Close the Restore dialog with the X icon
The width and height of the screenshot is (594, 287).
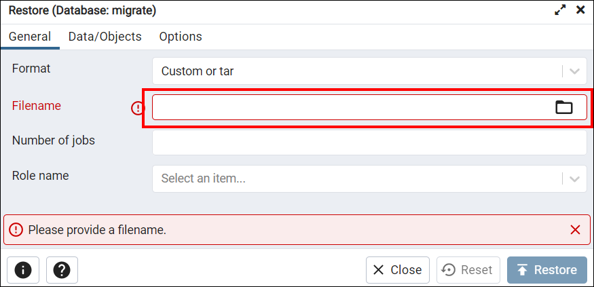click(x=580, y=10)
